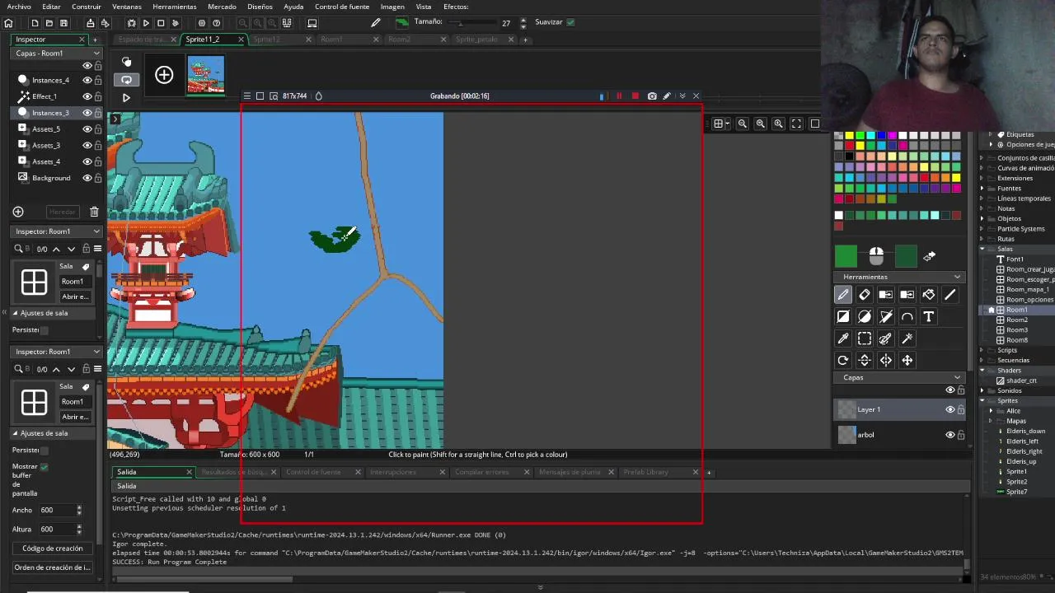Take recorder screenshot with camera icon
The height and width of the screenshot is (593, 1055).
coord(652,96)
